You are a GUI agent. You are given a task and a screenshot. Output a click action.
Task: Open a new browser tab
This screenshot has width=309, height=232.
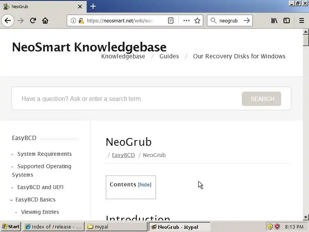point(93,6)
